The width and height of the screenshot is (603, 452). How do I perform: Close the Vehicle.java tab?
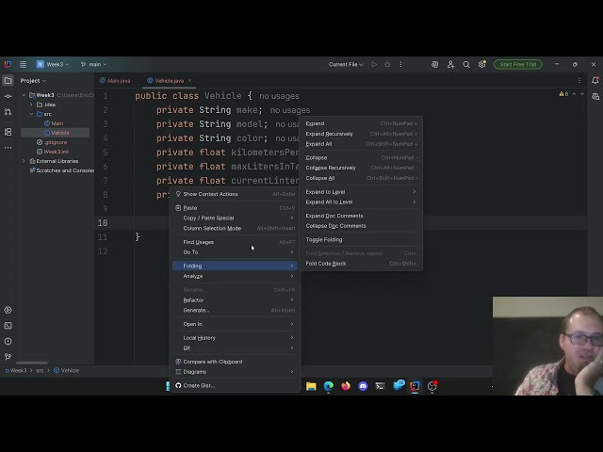[189, 81]
